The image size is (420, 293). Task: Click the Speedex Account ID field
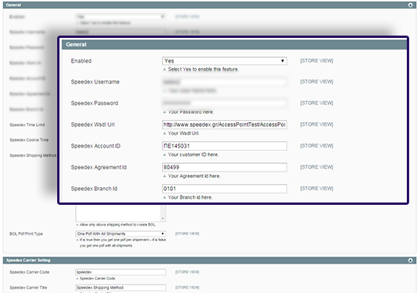tap(225, 146)
